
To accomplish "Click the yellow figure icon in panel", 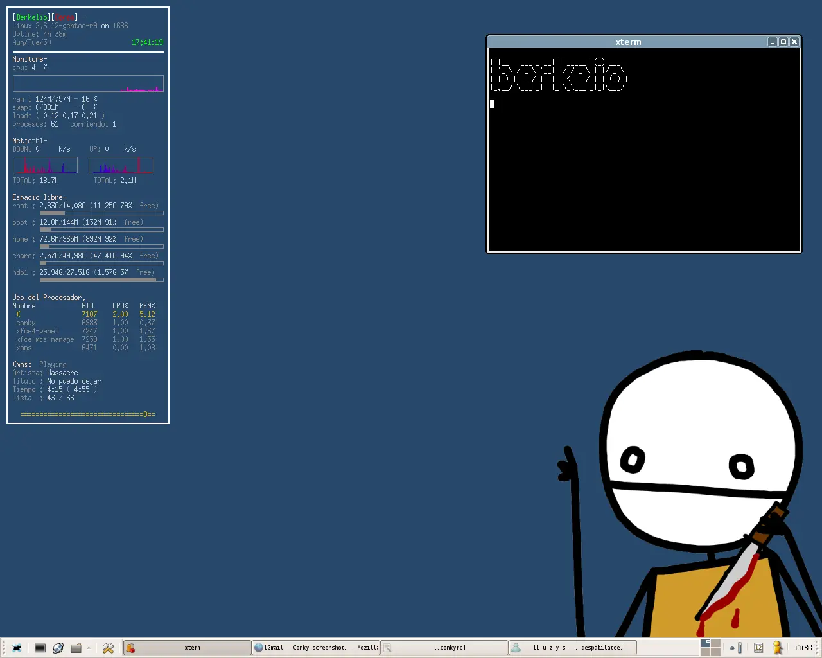I will [x=778, y=648].
